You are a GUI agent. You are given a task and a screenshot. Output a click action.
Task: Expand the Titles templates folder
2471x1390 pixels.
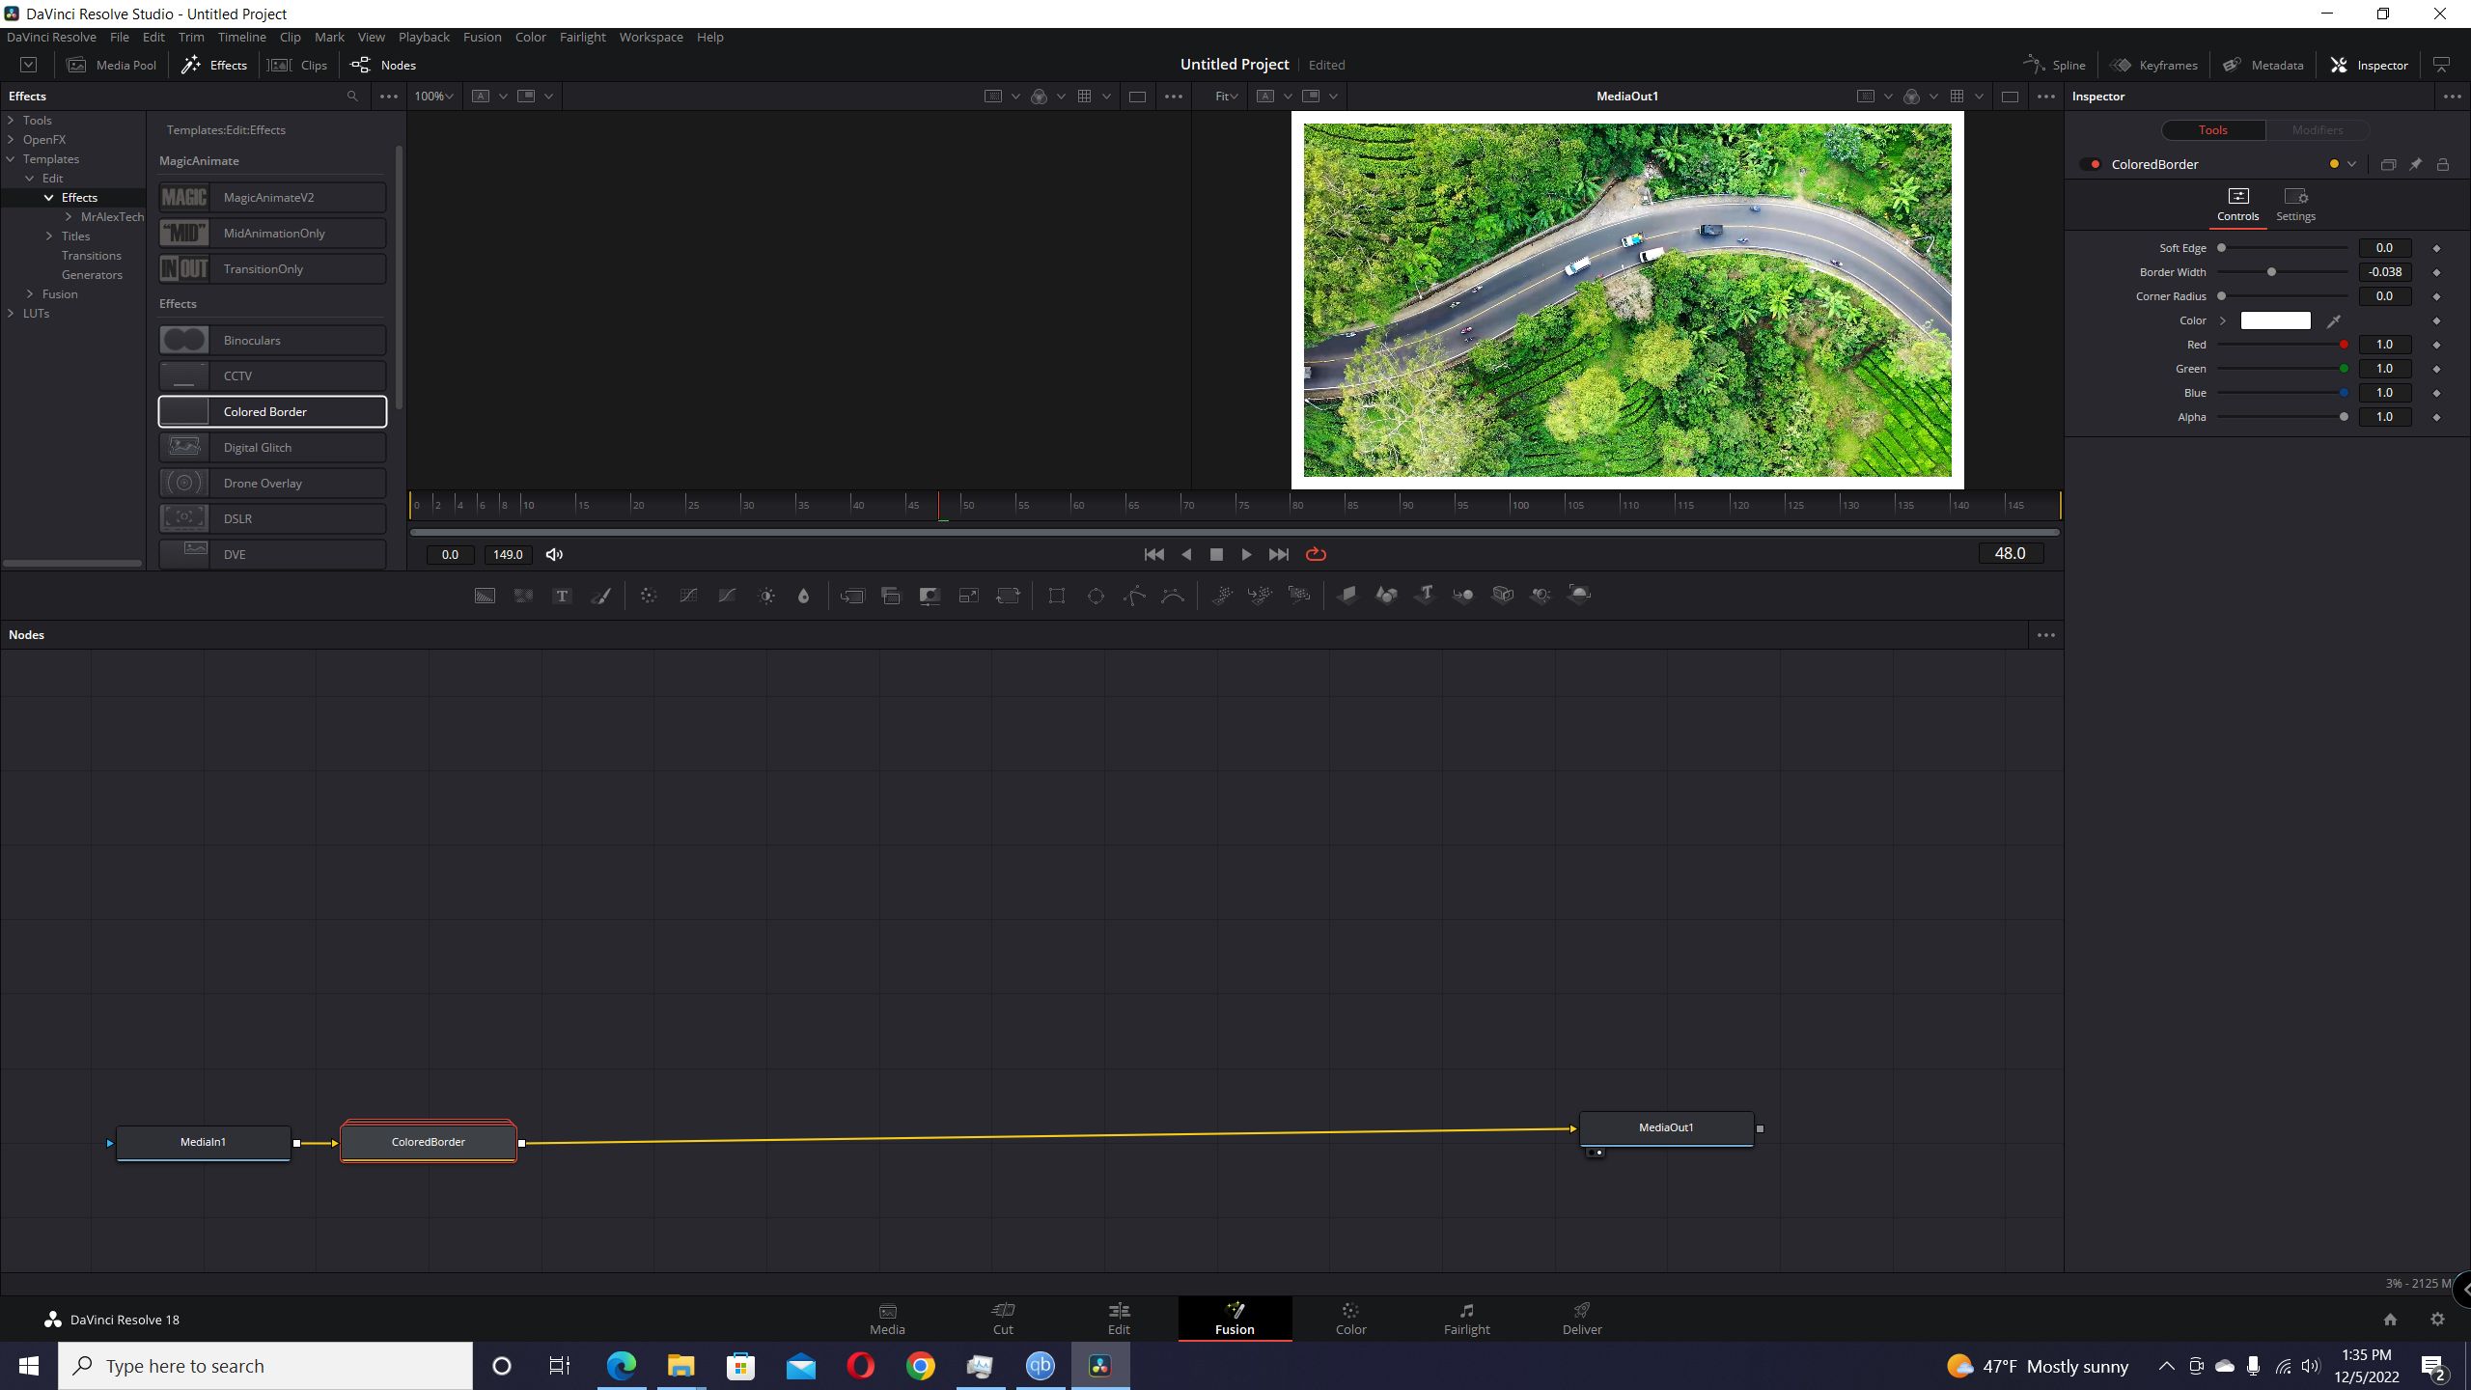coord(49,236)
